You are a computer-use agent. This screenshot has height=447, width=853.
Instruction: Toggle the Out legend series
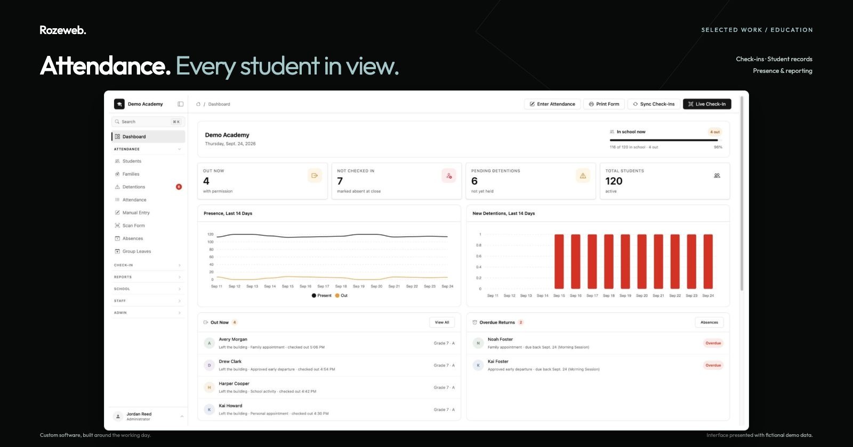[x=341, y=296]
